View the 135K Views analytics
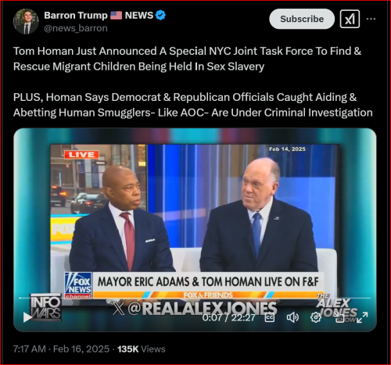This screenshot has width=391, height=365. [x=141, y=349]
